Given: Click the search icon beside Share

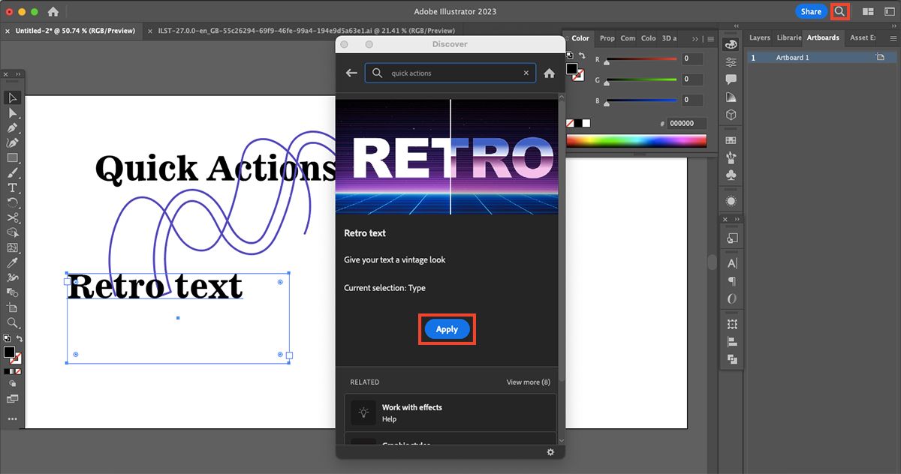Looking at the screenshot, I should (840, 11).
